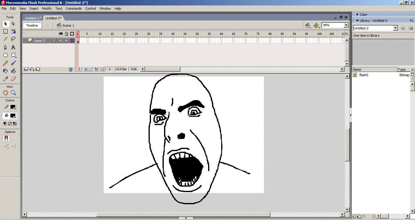Select the Paint Bucket tool

[x=13, y=71]
